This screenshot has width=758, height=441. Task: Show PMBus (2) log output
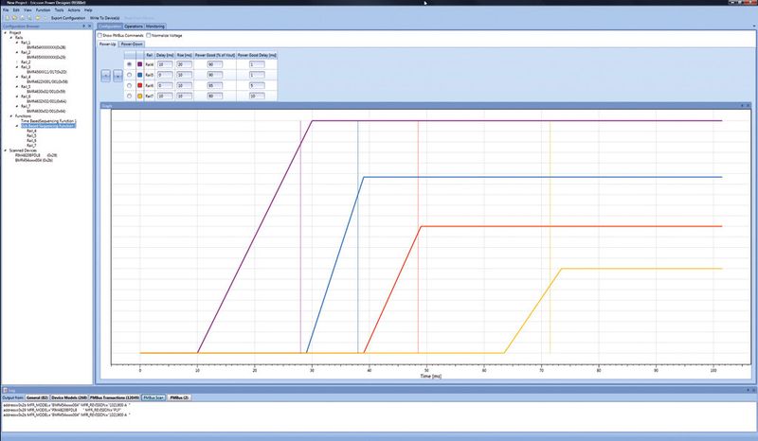179,397
